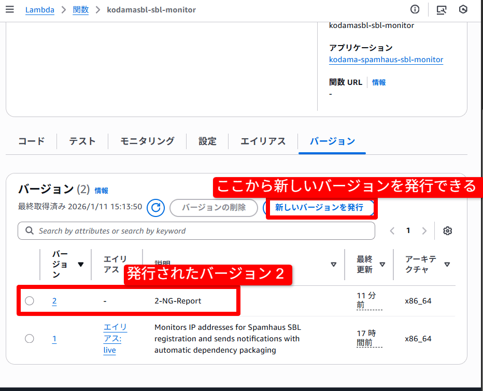Switch to the コード tab
Image resolution: width=483 pixels, height=391 pixels.
click(x=31, y=141)
